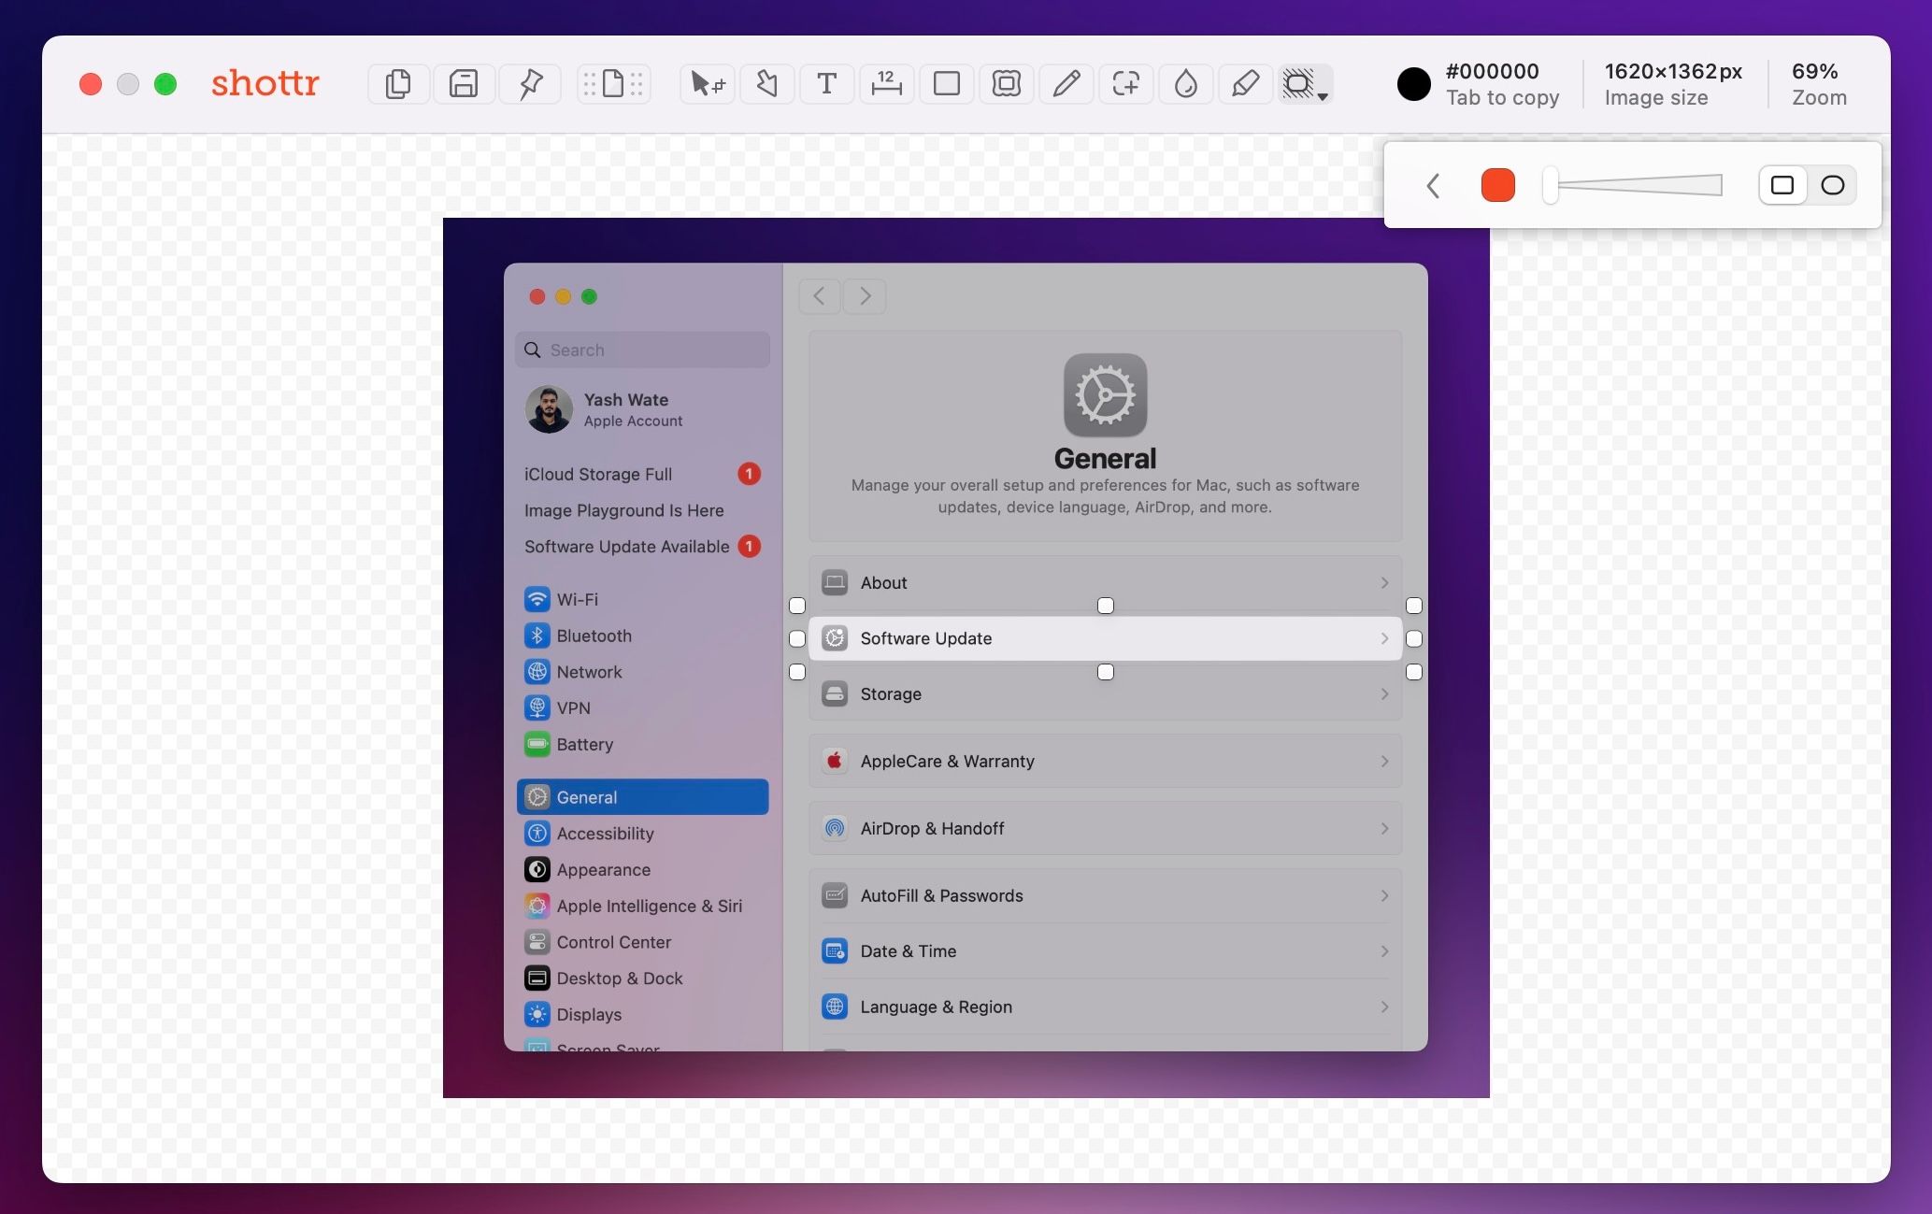Click the top-center selection resize handle
Screen dimensions: 1932x1214
(1106, 606)
